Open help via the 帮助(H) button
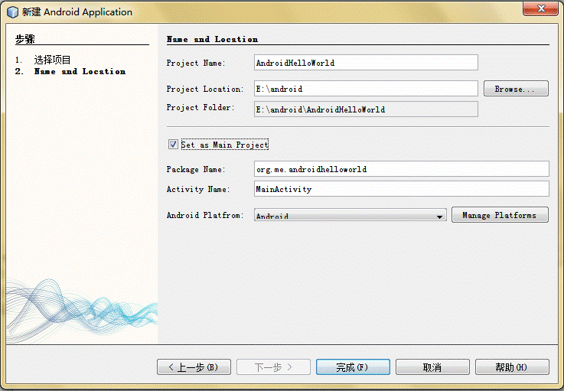This screenshot has width=564, height=391. (512, 367)
